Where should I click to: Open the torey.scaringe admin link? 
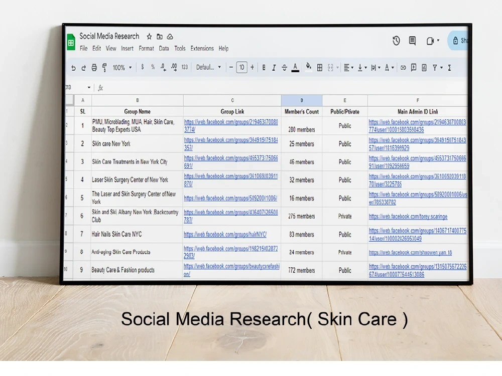[x=408, y=217]
